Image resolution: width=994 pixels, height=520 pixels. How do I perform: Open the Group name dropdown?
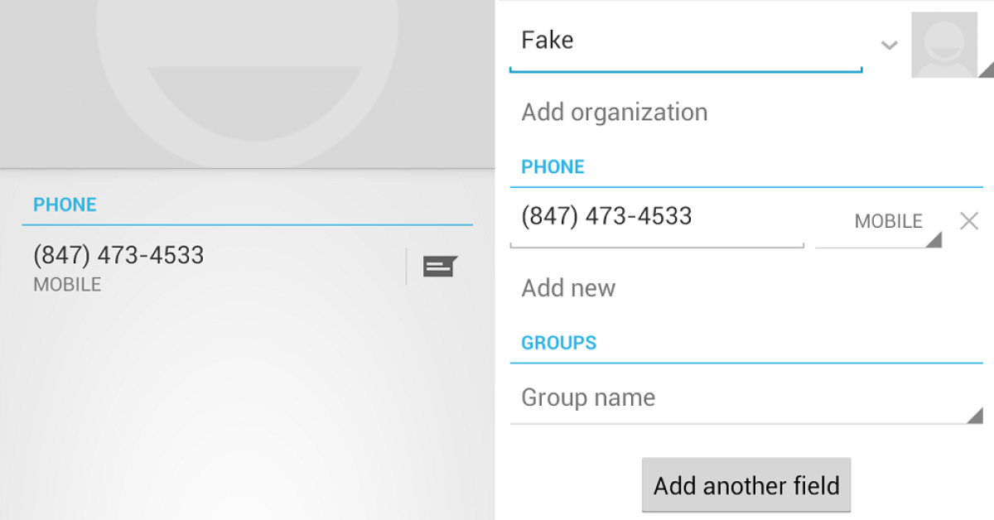click(x=745, y=398)
